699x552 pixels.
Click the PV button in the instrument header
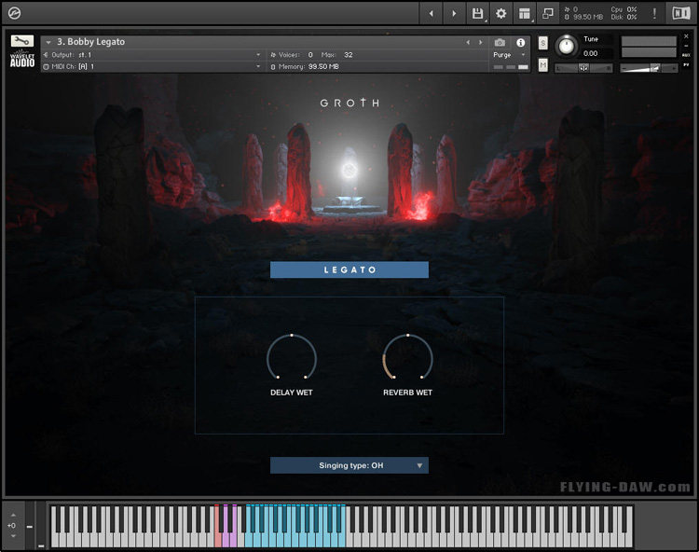686,65
